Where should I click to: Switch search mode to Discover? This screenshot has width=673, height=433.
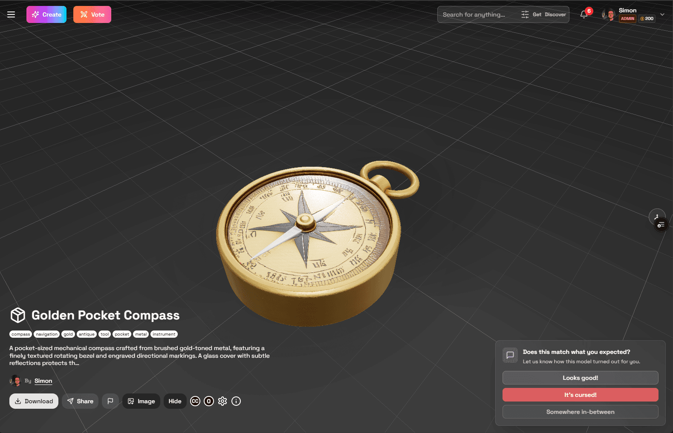click(x=555, y=14)
